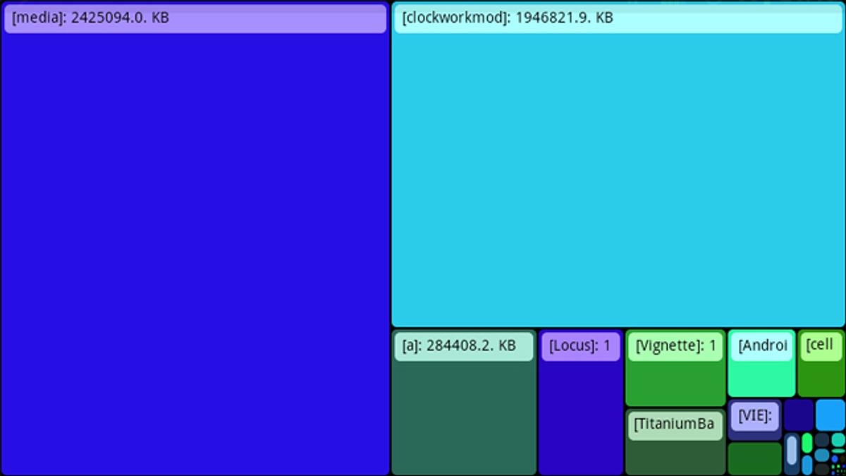This screenshot has height=476, width=846.
Task: Select the [Vignette] folder block
Action: pos(675,368)
